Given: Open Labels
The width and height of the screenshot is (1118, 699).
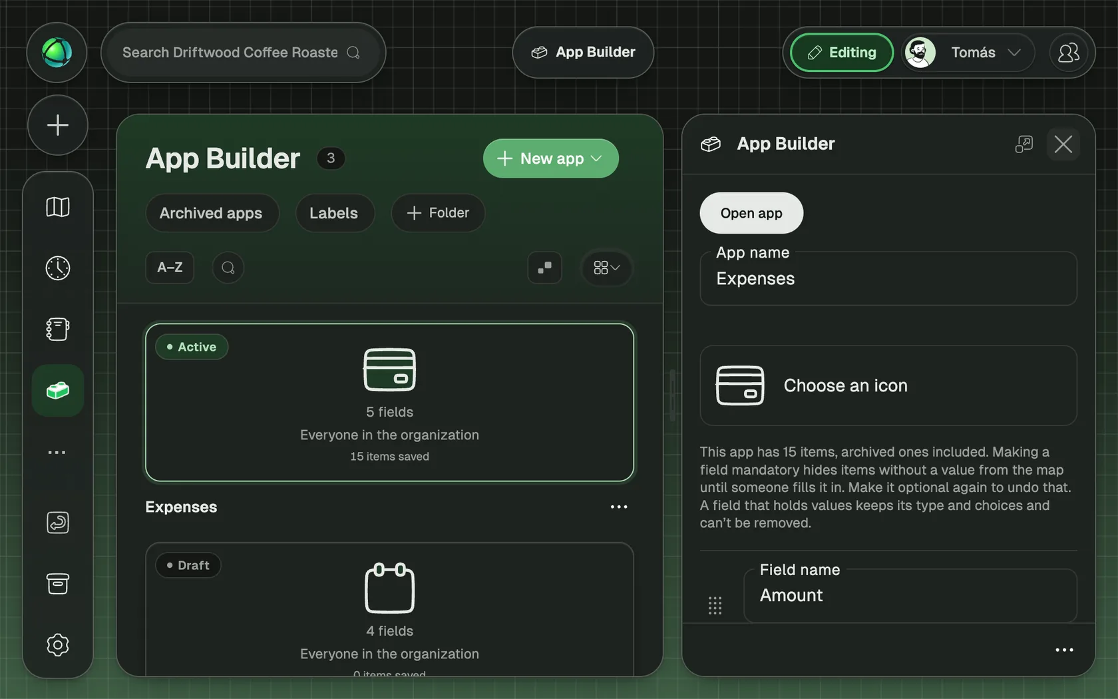Looking at the screenshot, I should click(x=334, y=213).
